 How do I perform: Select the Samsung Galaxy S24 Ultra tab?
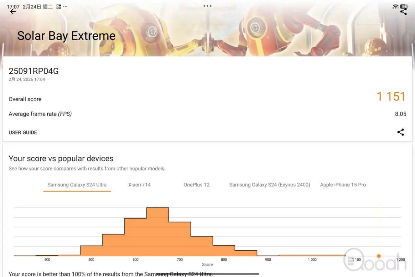coord(77,185)
